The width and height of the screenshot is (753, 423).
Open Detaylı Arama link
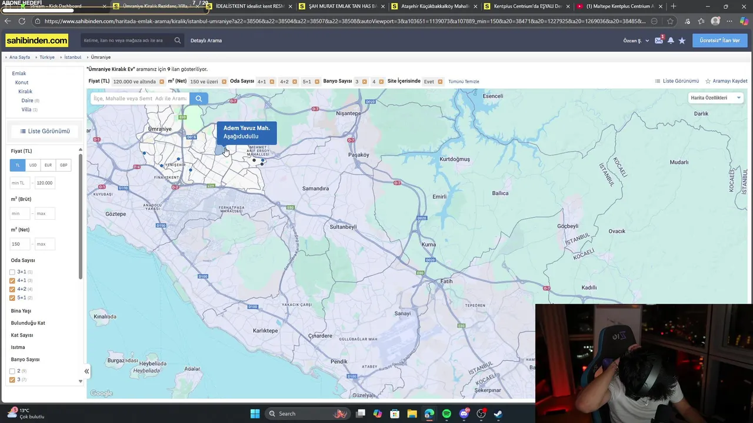[x=206, y=41]
